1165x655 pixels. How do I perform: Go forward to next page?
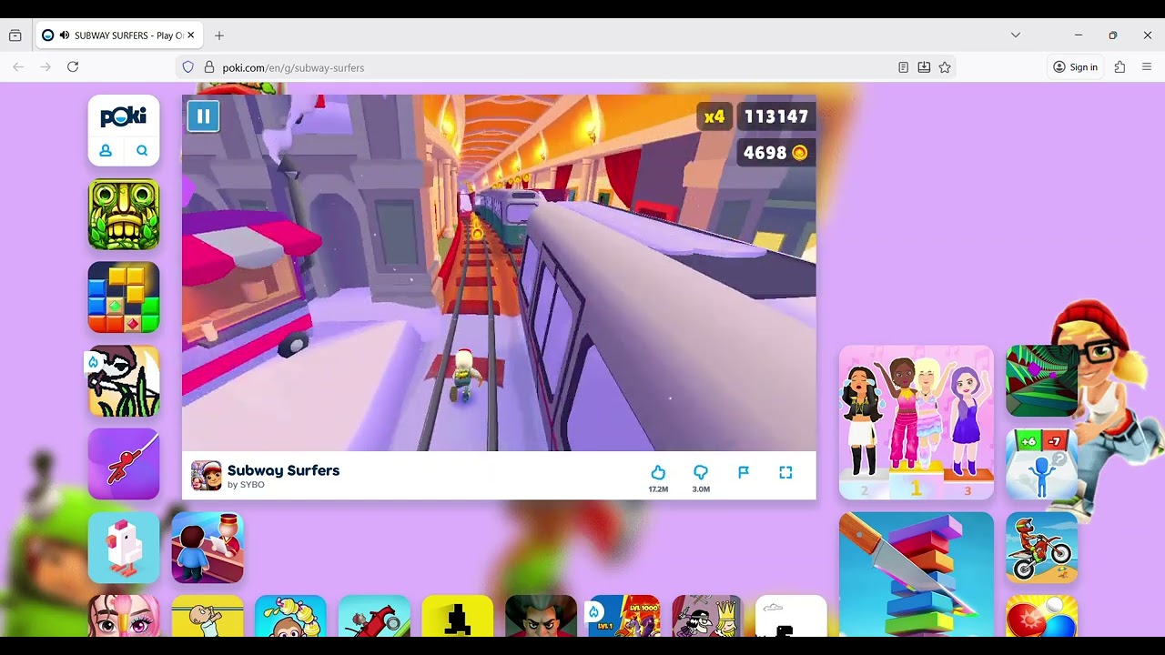coord(46,67)
